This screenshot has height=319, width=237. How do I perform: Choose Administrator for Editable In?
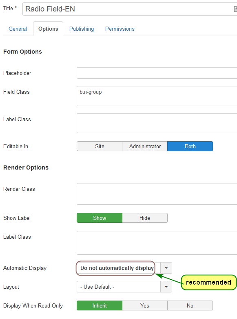pyautogui.click(x=145, y=146)
